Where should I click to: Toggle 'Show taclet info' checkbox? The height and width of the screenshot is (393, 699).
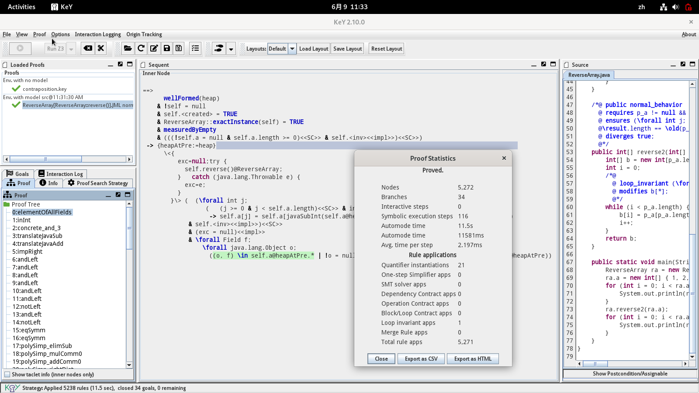point(7,375)
